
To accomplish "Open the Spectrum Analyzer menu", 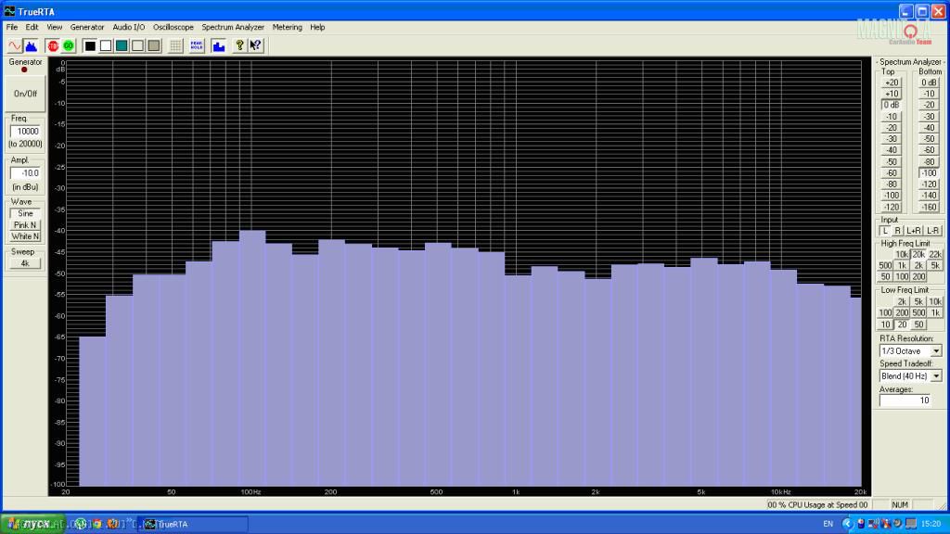I will [x=233, y=28].
